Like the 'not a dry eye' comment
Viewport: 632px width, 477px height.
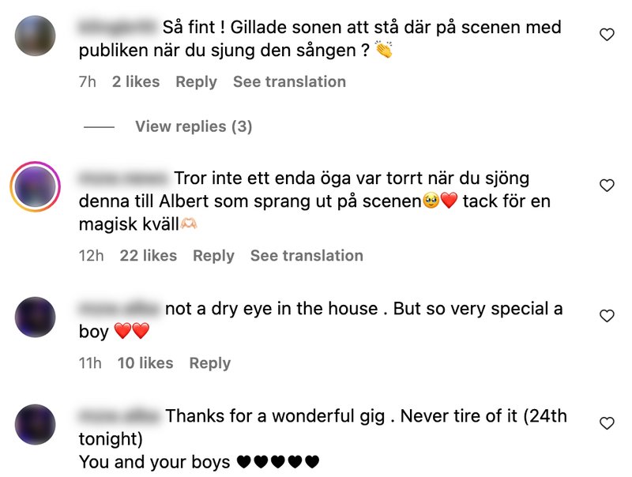pos(607,315)
